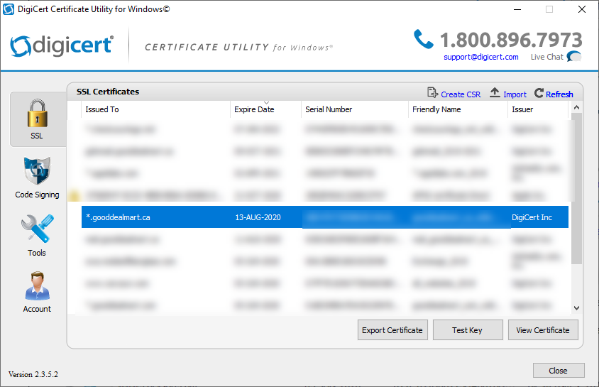Click the Version 2.3.5.2 label

(33, 374)
